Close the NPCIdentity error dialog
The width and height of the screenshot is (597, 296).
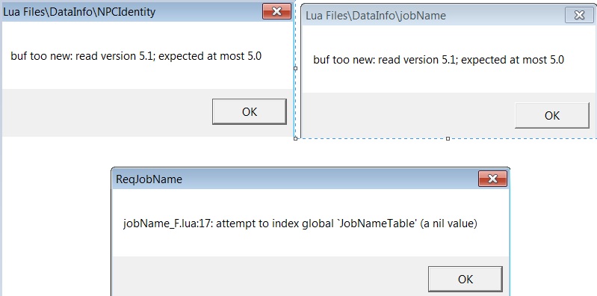tap(276, 12)
